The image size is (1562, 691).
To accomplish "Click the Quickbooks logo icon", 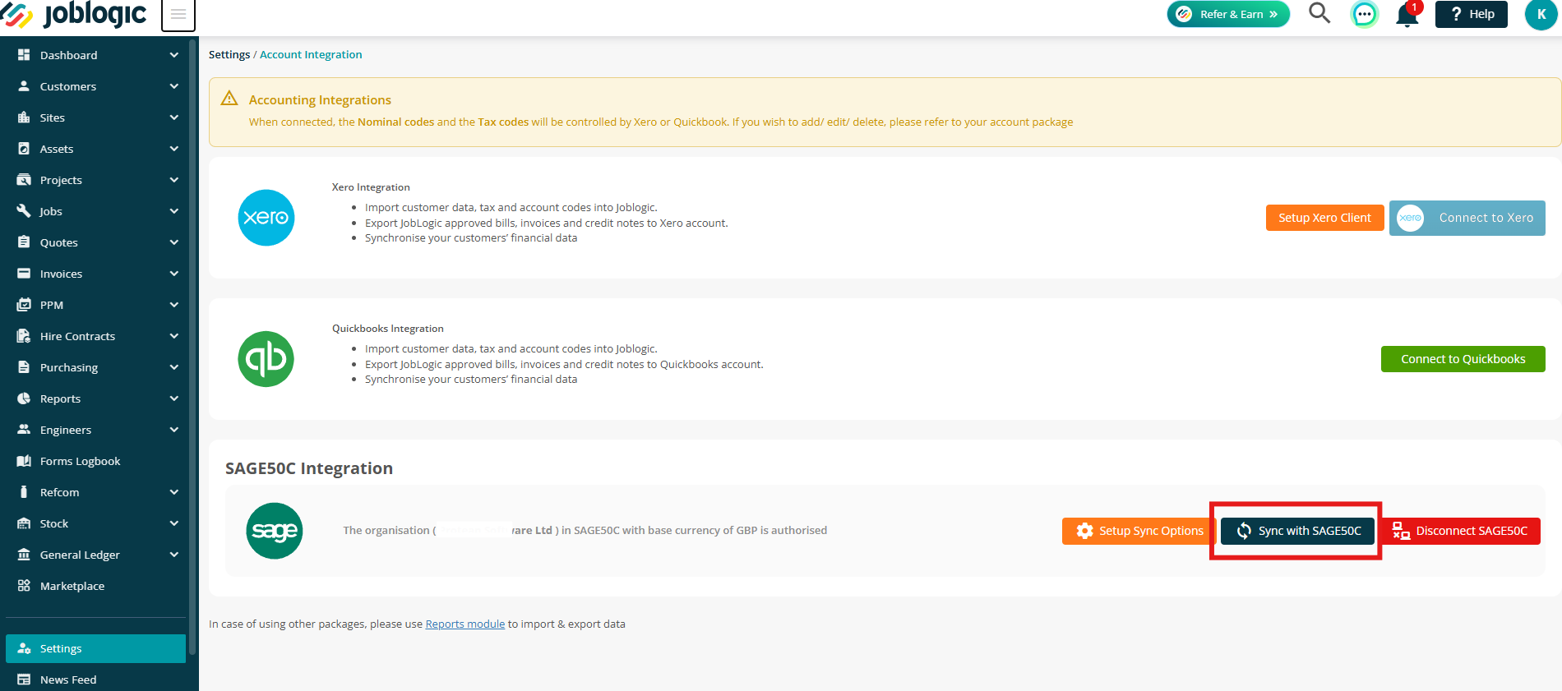I will pos(266,359).
